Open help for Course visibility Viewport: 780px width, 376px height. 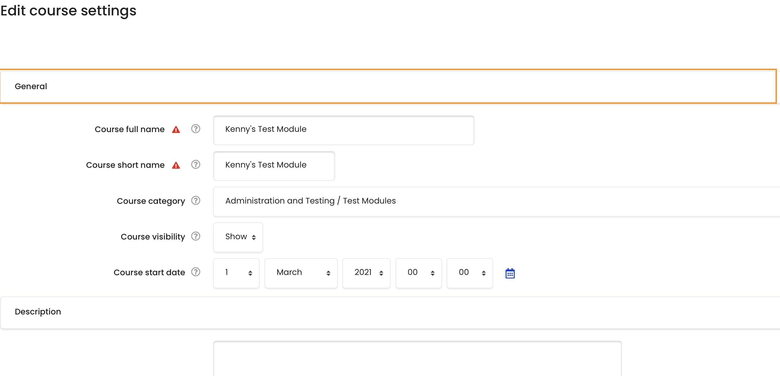pos(196,236)
